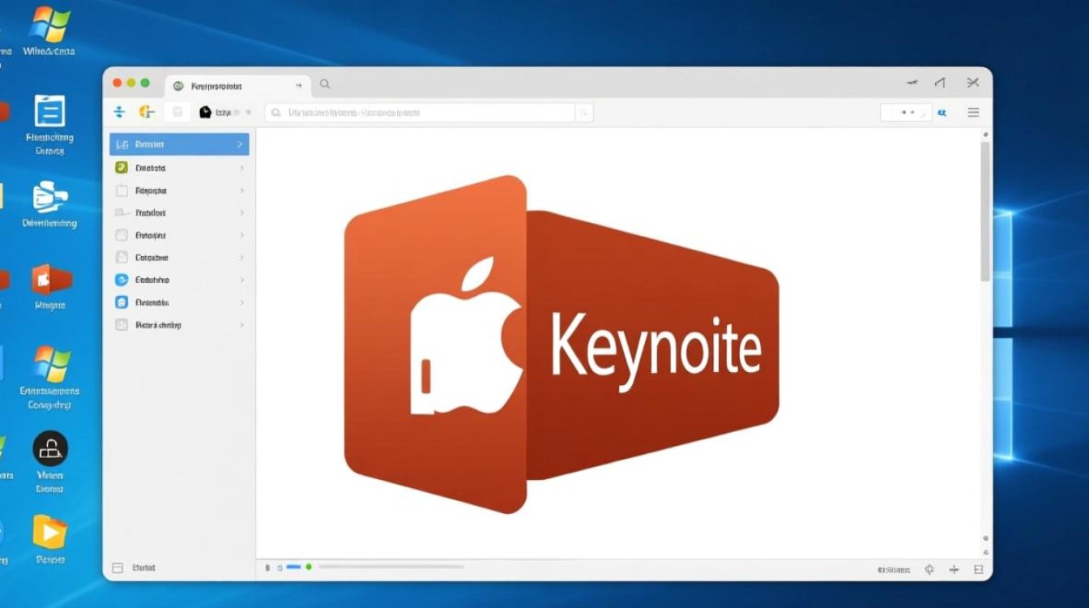
Task: Open the hamburger menu at top right
Action: 973,113
